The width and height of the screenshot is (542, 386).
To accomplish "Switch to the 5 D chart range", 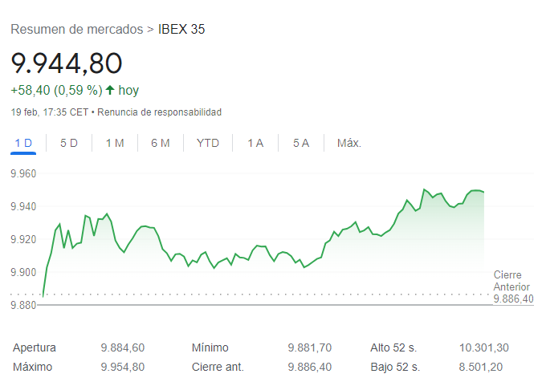I will click(x=69, y=144).
